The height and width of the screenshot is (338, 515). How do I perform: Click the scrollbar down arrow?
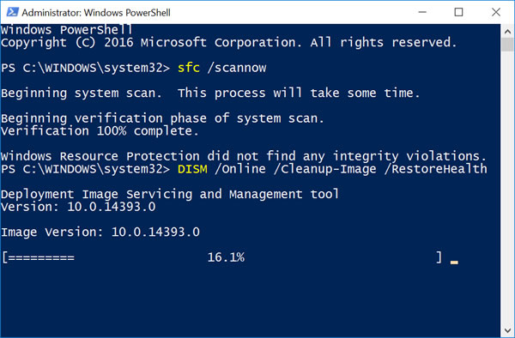pos(507,330)
